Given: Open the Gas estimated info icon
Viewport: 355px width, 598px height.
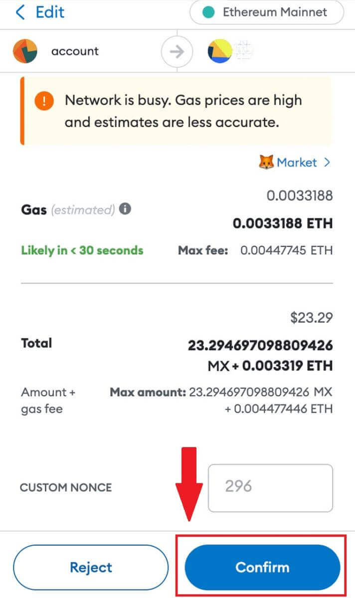Looking at the screenshot, I should (124, 209).
